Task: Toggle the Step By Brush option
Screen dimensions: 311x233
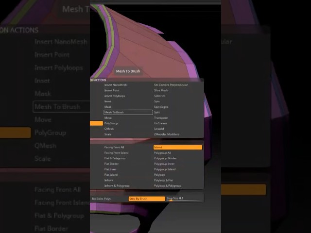Action: (147, 199)
